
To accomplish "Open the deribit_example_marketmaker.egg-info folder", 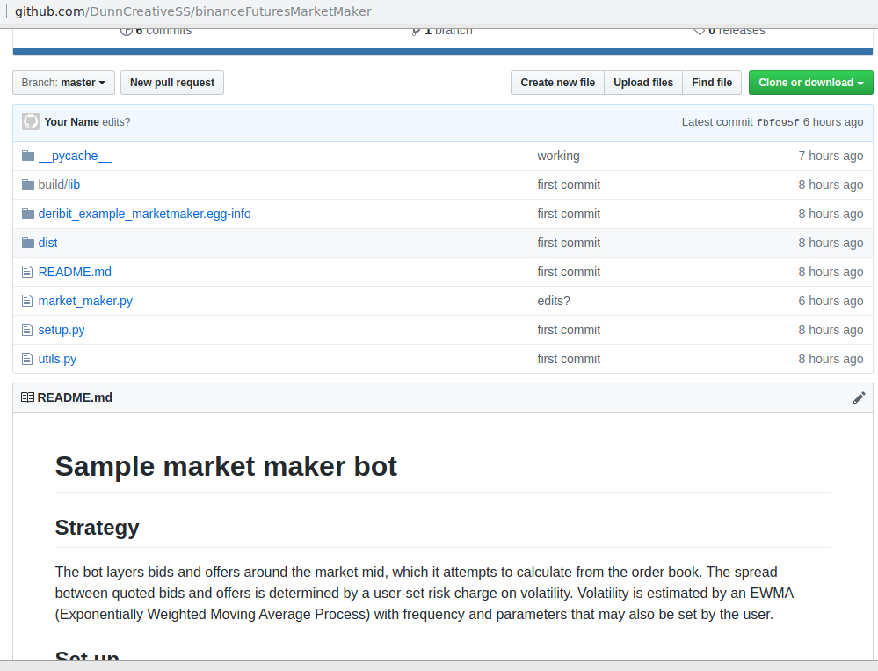I will pos(144,214).
